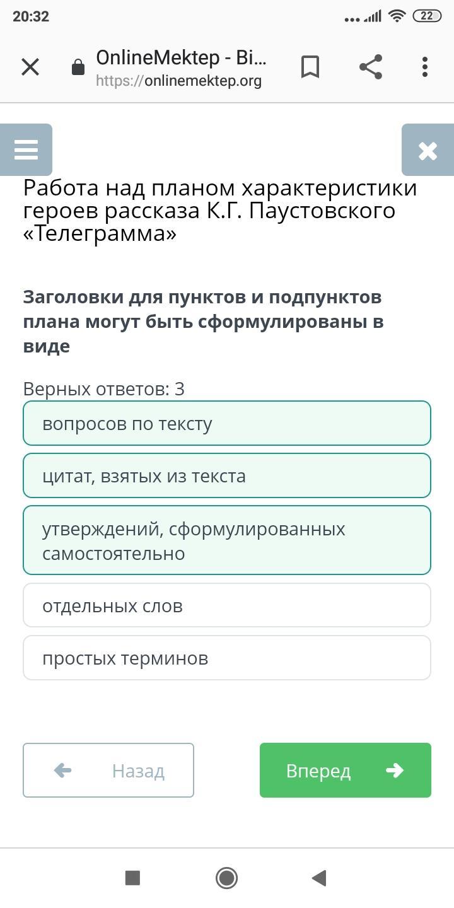This screenshot has height=908, width=454.
Task: Open the hamburger lesson menu
Action: click(x=26, y=150)
